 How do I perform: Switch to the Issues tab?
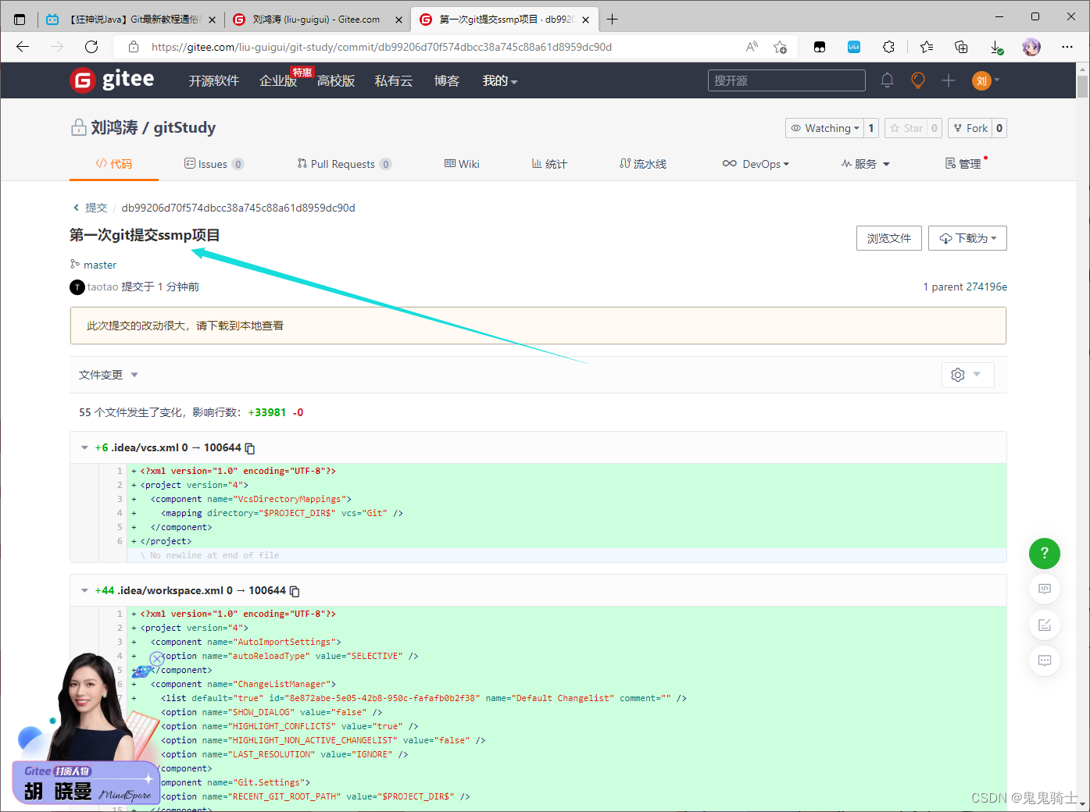click(213, 164)
